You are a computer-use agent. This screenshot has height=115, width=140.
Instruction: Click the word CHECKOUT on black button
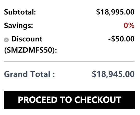pyautogui.click(x=98, y=100)
